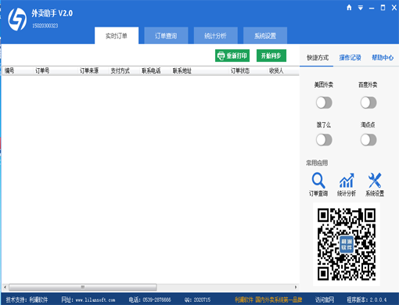Open the title bar dropdown arrow menu
This screenshot has height=305, width=399.
point(361,8)
